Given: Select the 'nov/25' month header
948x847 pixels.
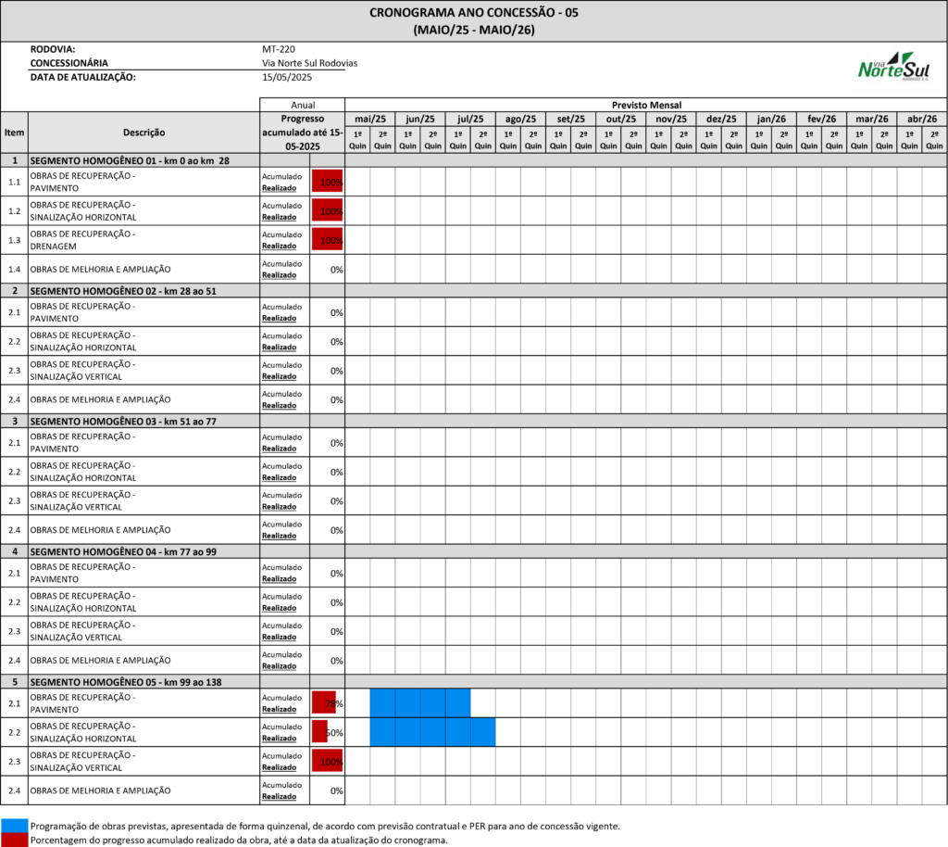Looking at the screenshot, I should 671,120.
